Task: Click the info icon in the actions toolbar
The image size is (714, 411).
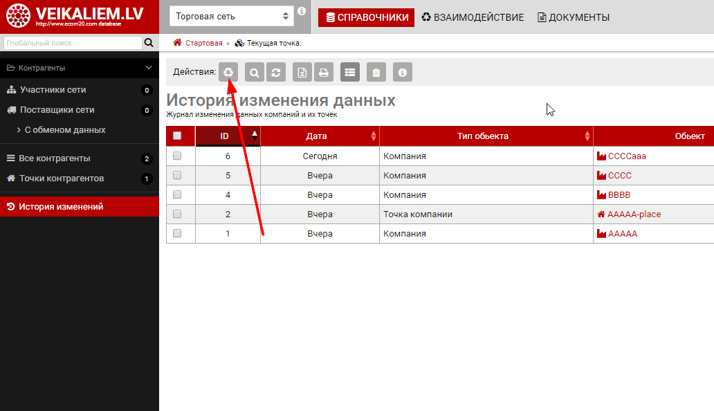Action: [402, 72]
